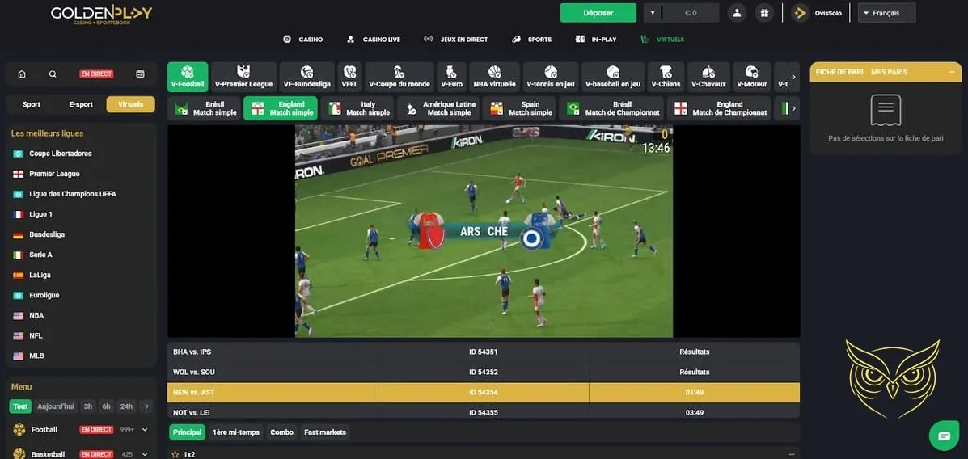The width and height of the screenshot is (968, 459).
Task: Click the user account profile icon
Action: (x=736, y=13)
